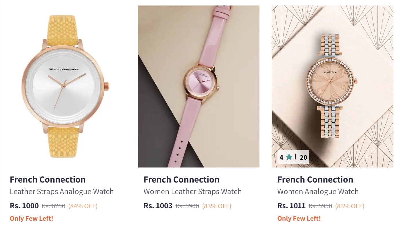Open the rose gold bracelet watch photo
This screenshot has width=396, height=232.
coord(332,86)
